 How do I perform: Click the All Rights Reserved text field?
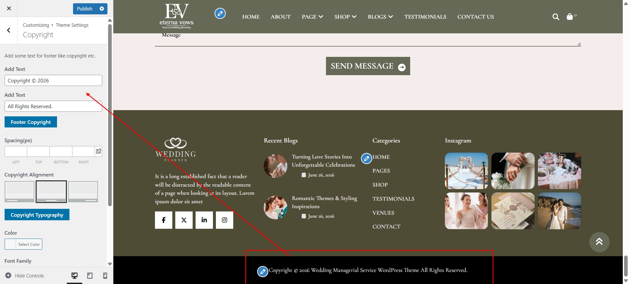tap(53, 106)
